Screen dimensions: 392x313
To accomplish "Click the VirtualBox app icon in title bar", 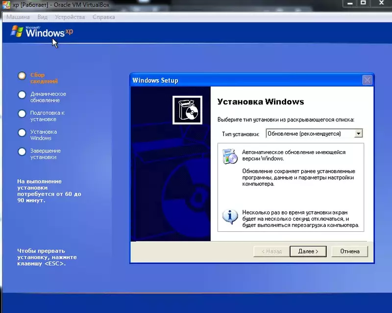I will coord(6,5).
